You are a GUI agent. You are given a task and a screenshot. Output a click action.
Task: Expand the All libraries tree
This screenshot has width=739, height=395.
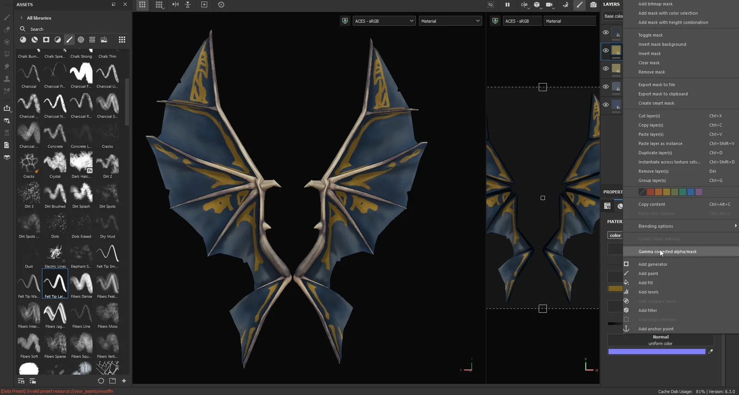pyautogui.click(x=21, y=18)
